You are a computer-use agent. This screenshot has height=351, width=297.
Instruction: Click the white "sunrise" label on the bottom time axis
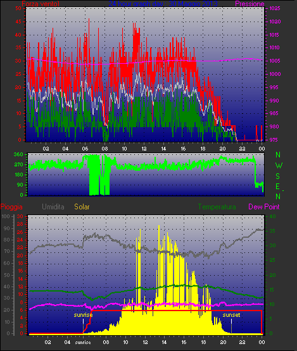83,342
